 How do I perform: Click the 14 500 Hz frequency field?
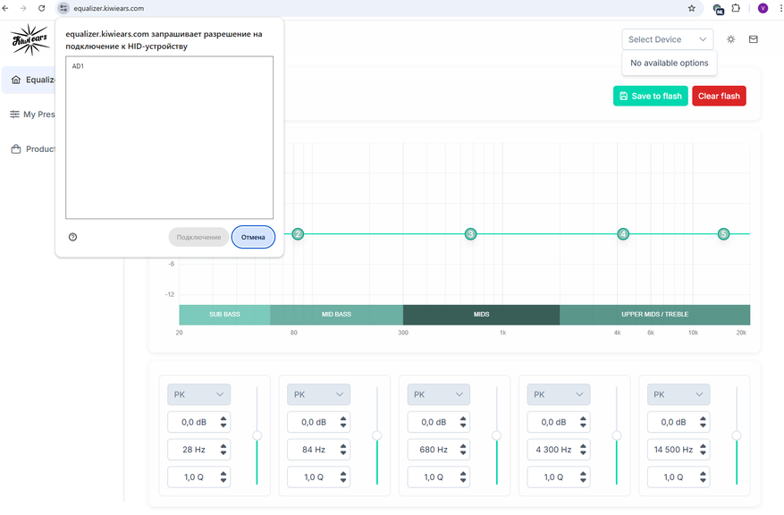click(679, 450)
